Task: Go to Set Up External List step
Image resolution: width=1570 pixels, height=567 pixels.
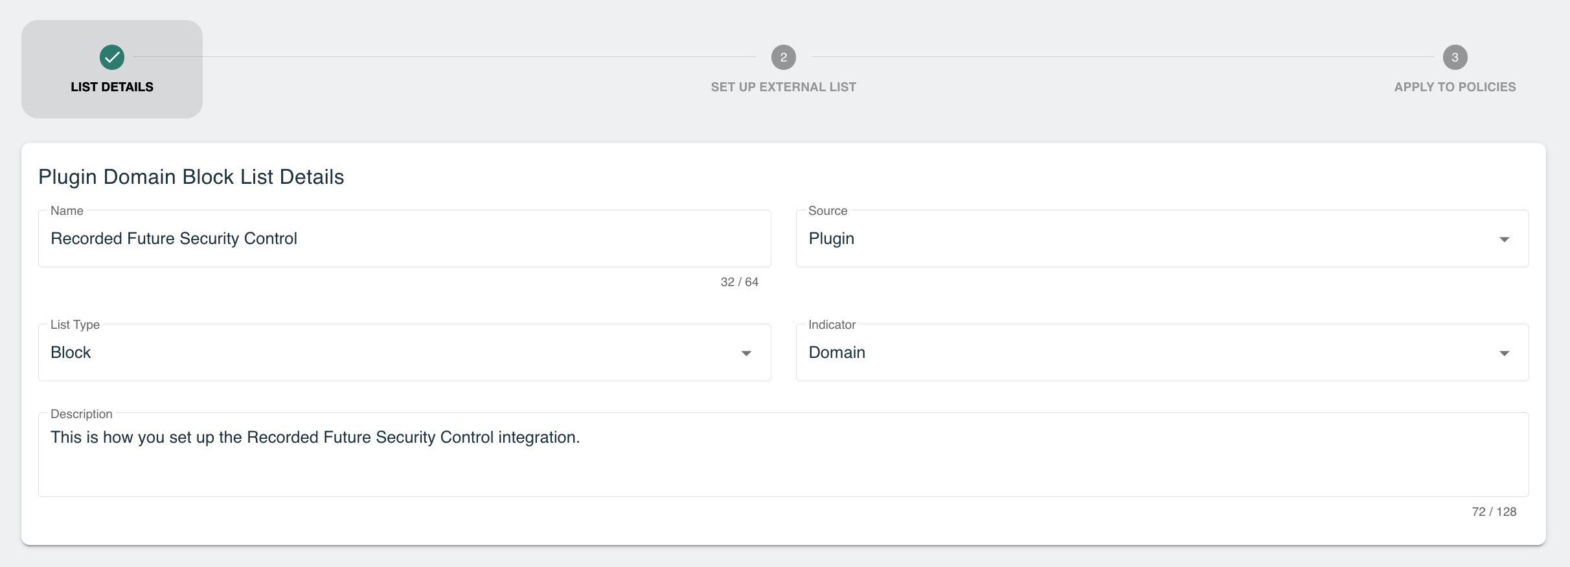Action: pos(784,87)
